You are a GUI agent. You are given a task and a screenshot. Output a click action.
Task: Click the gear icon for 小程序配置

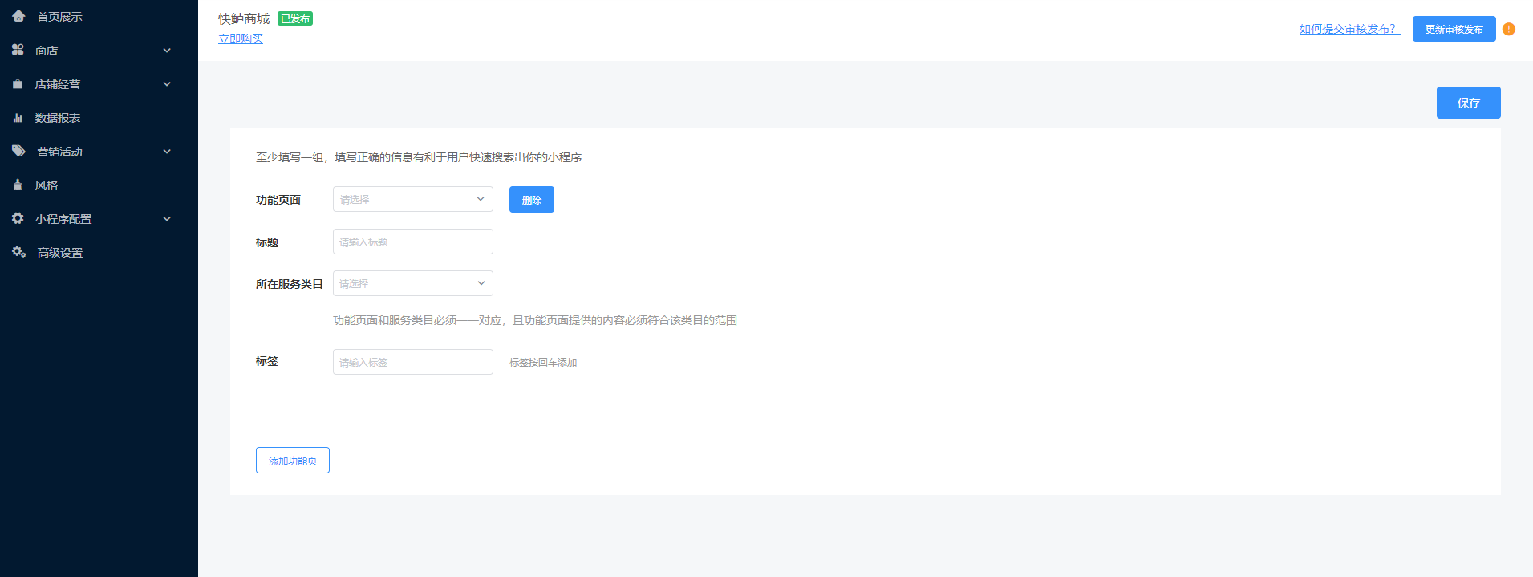pyautogui.click(x=18, y=218)
